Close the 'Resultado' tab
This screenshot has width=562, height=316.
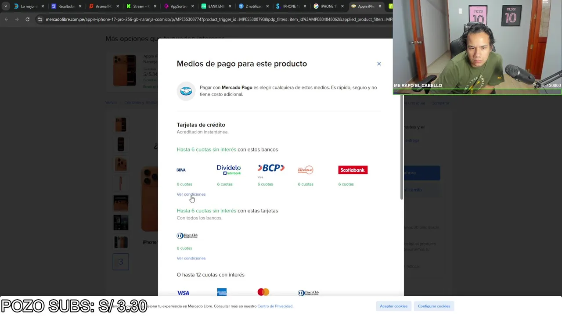[80, 6]
